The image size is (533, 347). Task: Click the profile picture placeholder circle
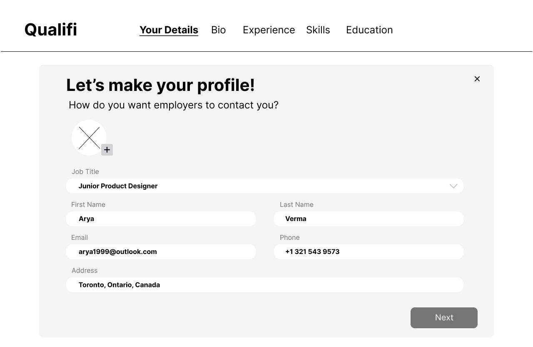point(89,138)
